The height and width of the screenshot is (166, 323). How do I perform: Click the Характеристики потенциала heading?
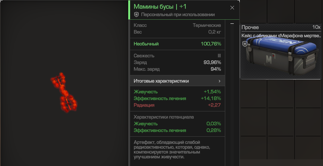(x=164, y=117)
